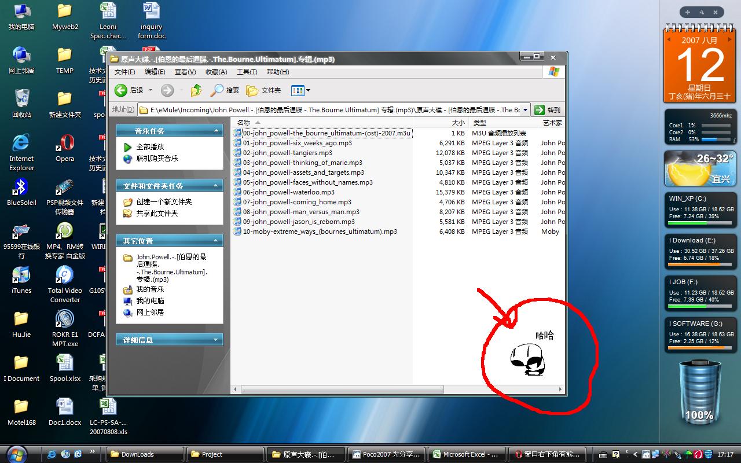The width and height of the screenshot is (741, 463).
Task: Open the 收藏(A) menu
Action: (216, 72)
